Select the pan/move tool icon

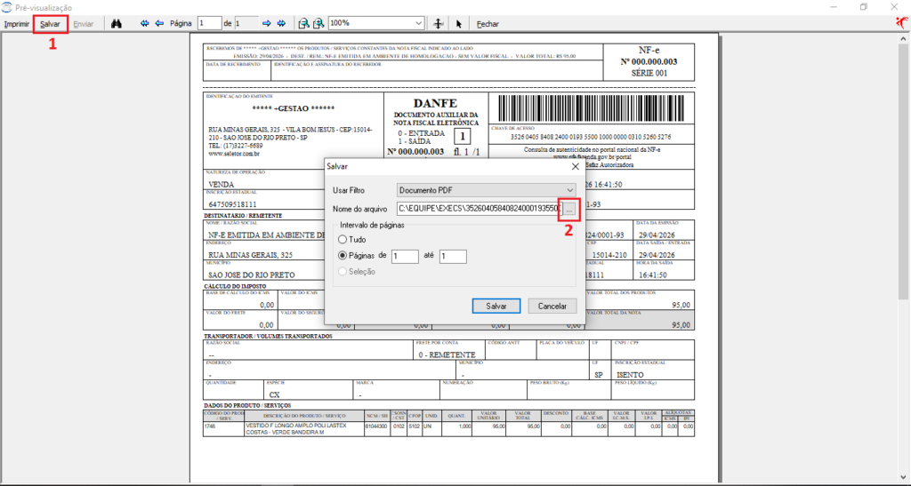pyautogui.click(x=439, y=24)
